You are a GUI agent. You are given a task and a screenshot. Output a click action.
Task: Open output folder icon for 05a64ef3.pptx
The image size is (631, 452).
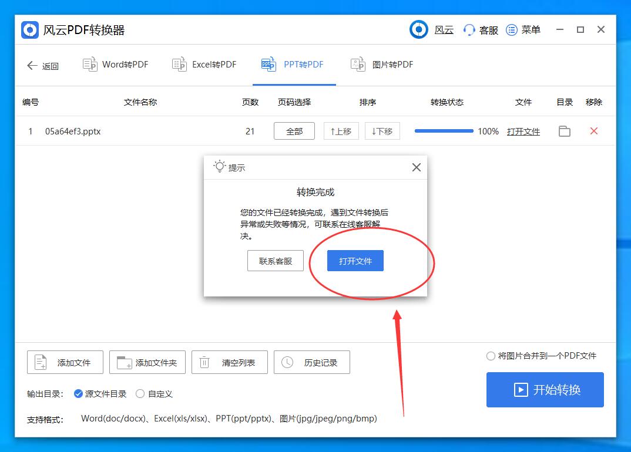[565, 131]
